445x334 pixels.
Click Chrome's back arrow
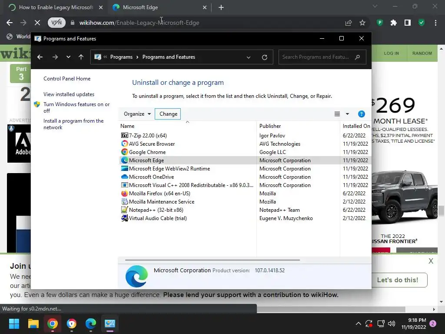click(10, 23)
